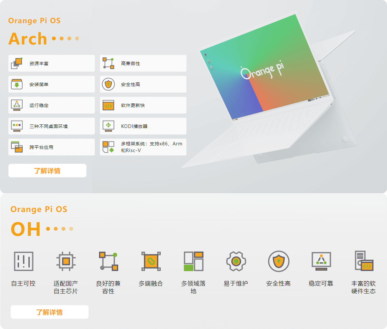The image size is (387, 329).
Task: Open 了解详情 button under Arch section
Action: [x=47, y=170]
